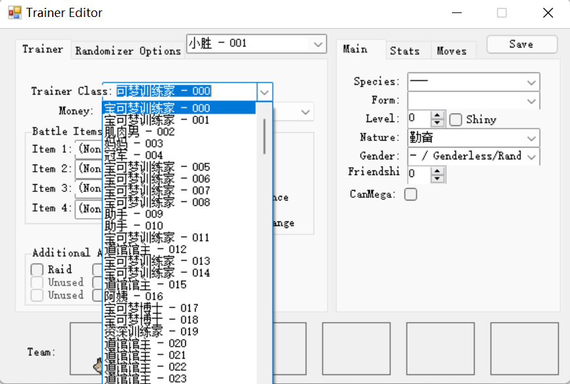The image size is (570, 384).
Task: Increase Level with the up arrow
Action: (x=438, y=115)
